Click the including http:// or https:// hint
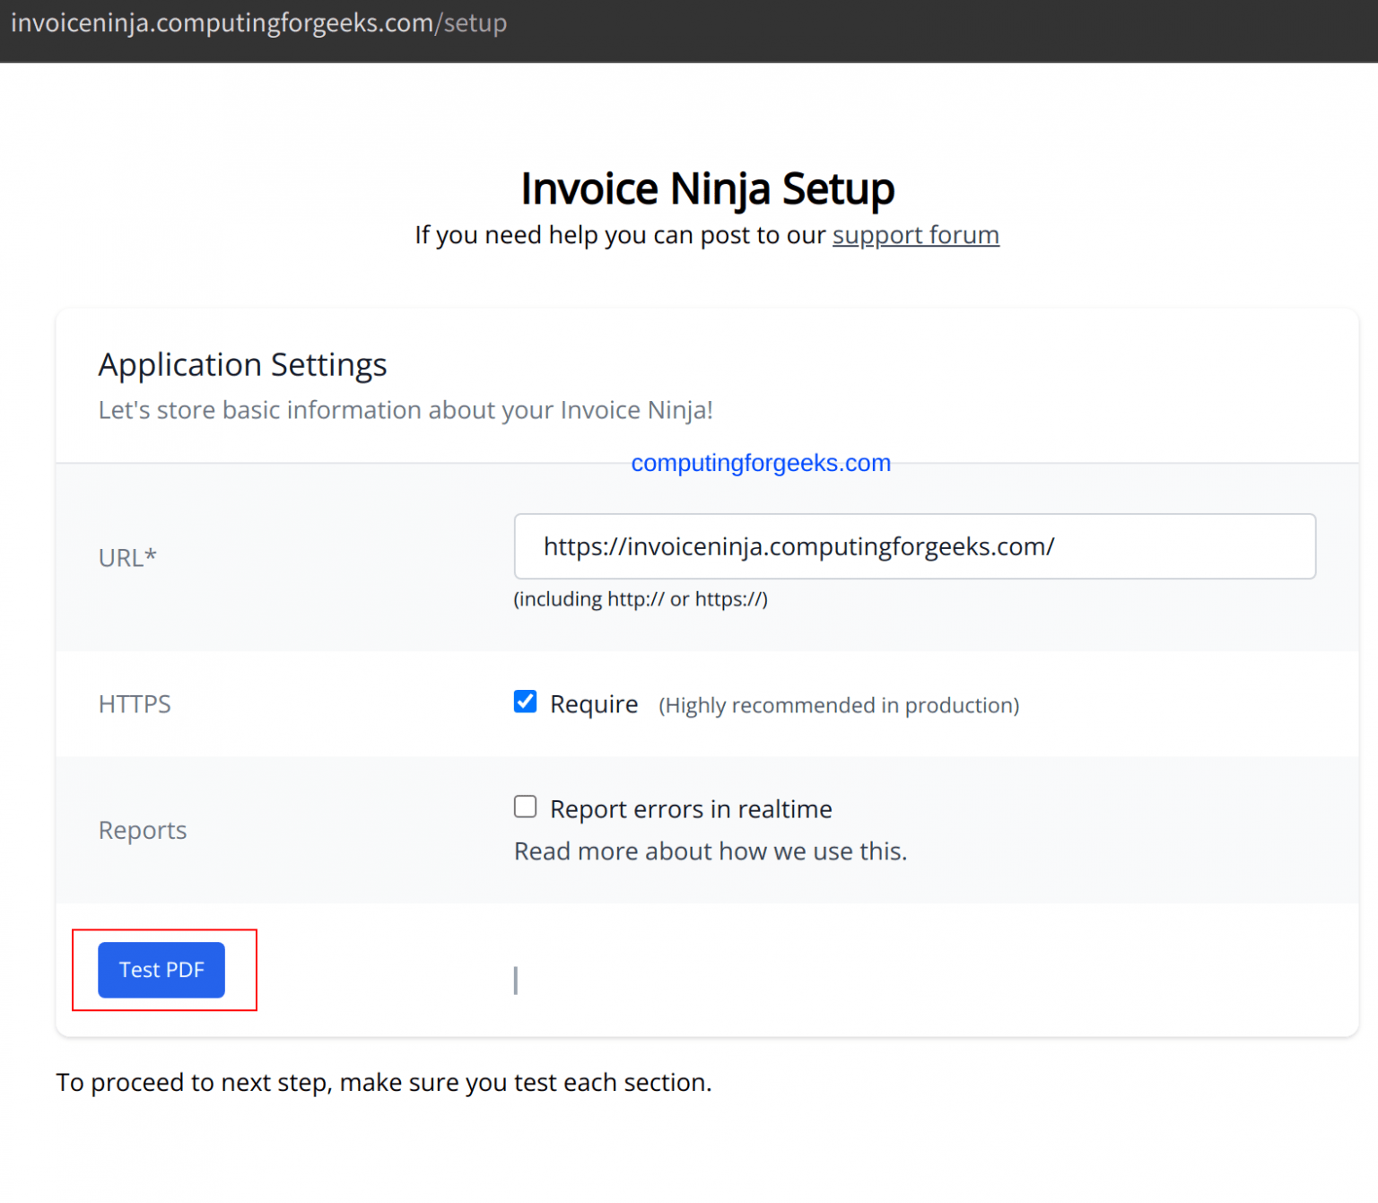Image resolution: width=1378 pixels, height=1203 pixels. coord(641,599)
